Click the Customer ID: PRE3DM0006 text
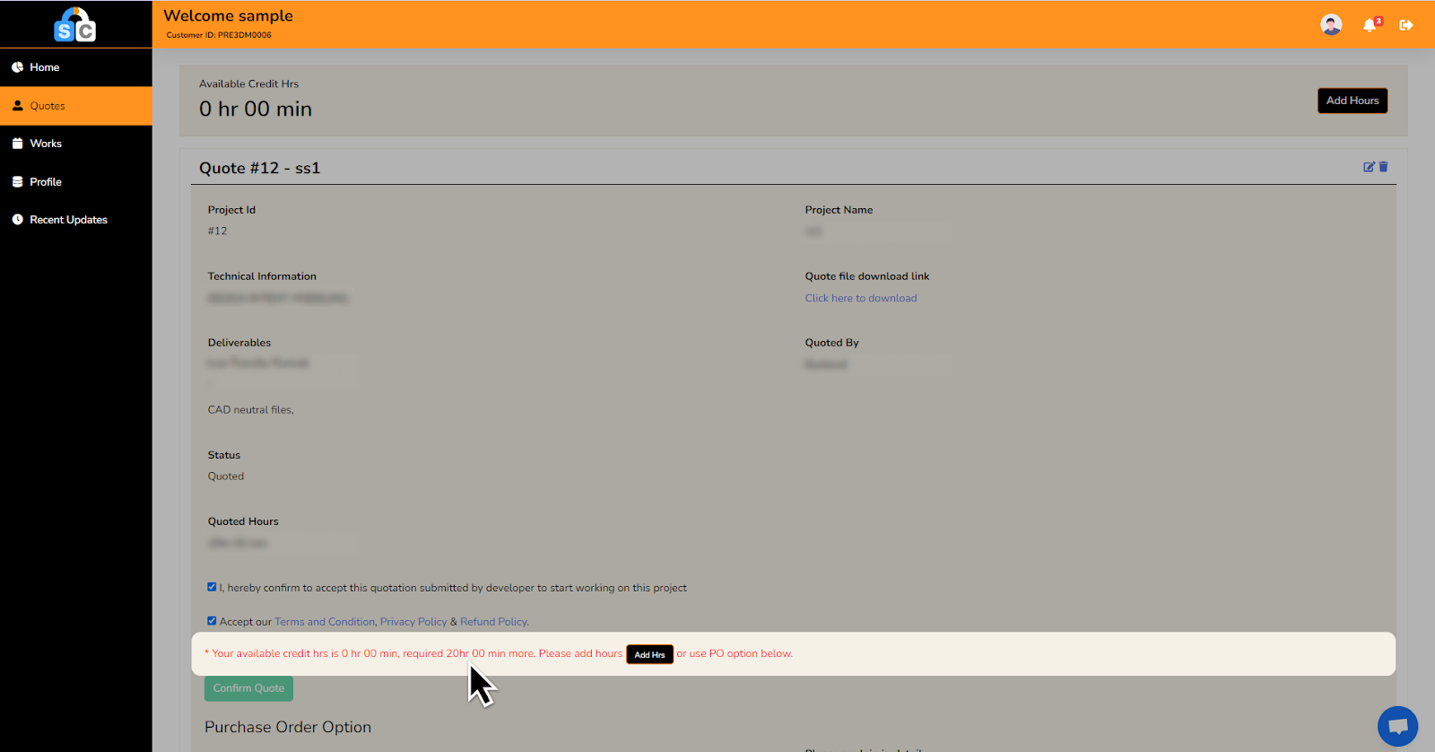 (x=219, y=35)
